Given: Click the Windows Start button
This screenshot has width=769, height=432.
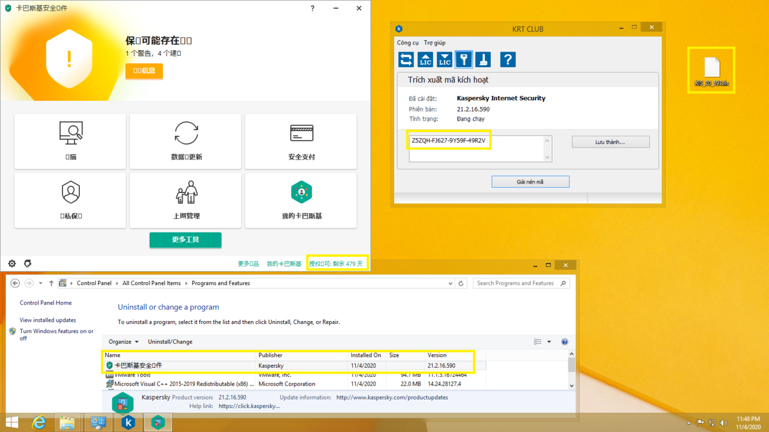Looking at the screenshot, I should [11, 422].
